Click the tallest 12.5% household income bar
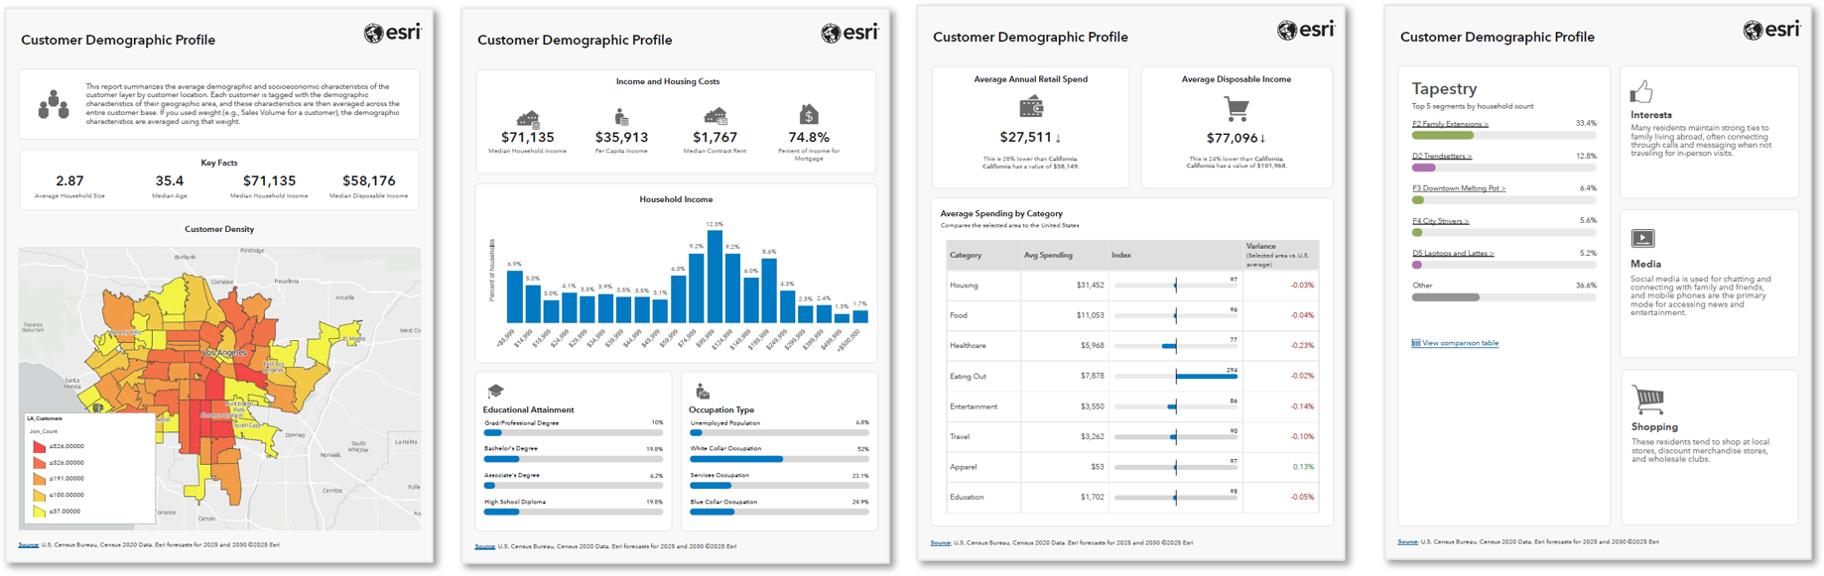 click(x=715, y=277)
